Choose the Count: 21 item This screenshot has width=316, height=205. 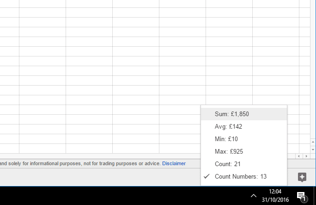click(244, 164)
